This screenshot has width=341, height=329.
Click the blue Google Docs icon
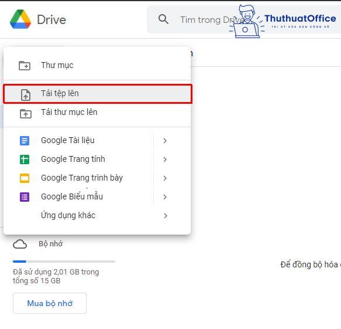pos(25,141)
